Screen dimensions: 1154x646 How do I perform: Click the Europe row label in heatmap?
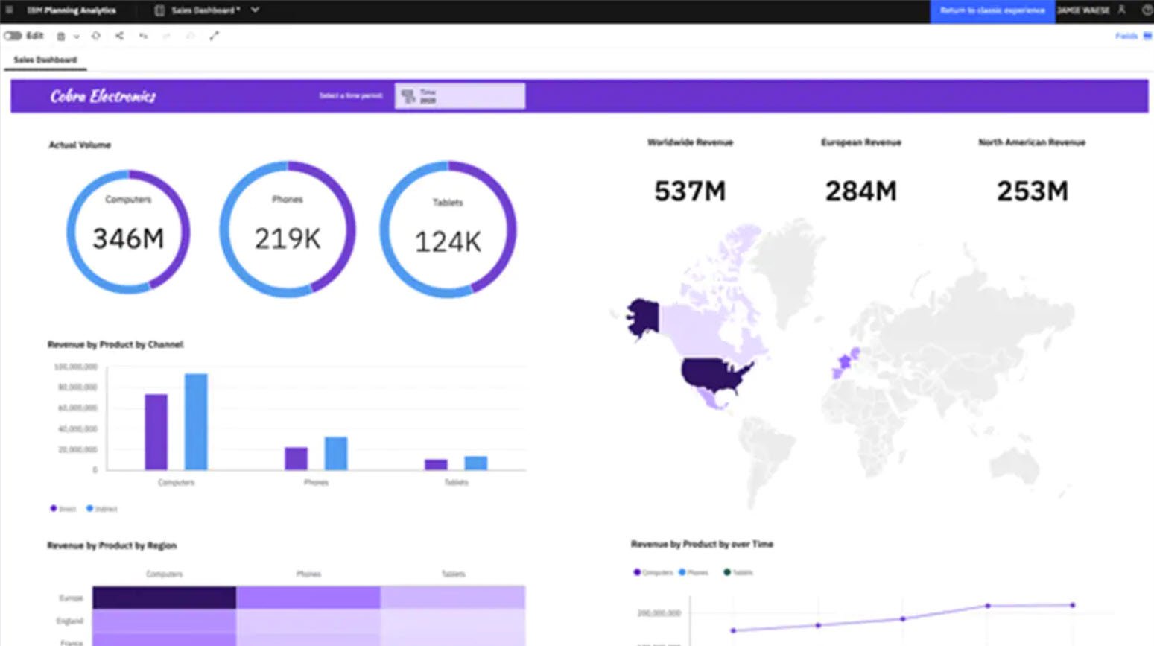[72, 598]
